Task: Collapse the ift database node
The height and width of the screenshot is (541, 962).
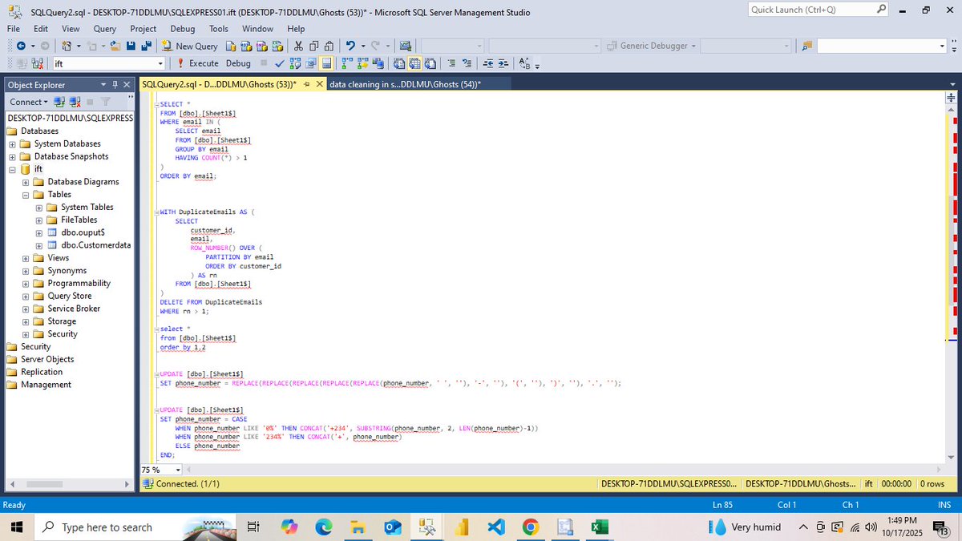Action: 13,169
